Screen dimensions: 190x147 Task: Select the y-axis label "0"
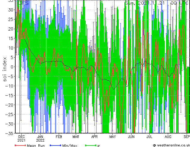pyautogui.click(x=12, y=67)
